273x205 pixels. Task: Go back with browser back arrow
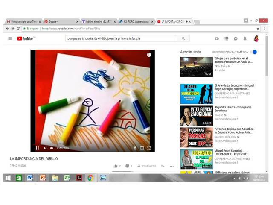(7, 29)
